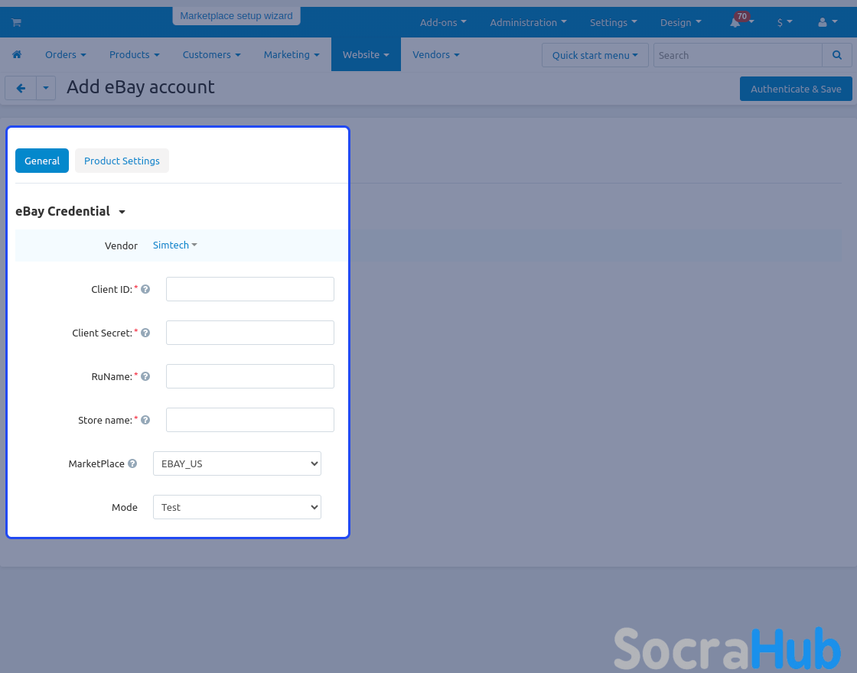
Task: Click the Client ID help icon
Action: (145, 289)
